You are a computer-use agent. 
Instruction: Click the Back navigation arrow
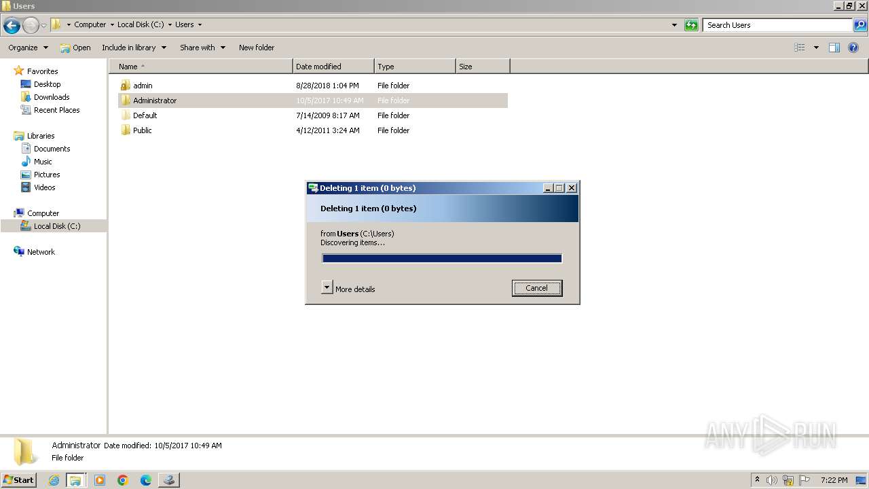coord(12,26)
